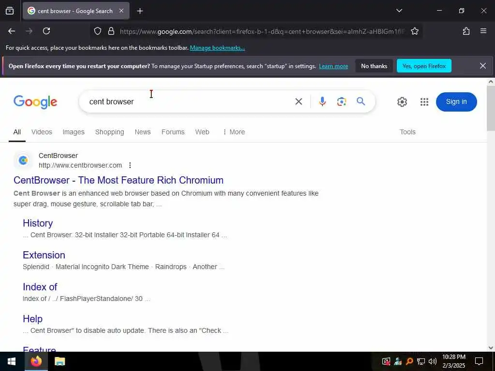Close the cent browser Google Search tab
This screenshot has height=371, width=495.
point(121,11)
